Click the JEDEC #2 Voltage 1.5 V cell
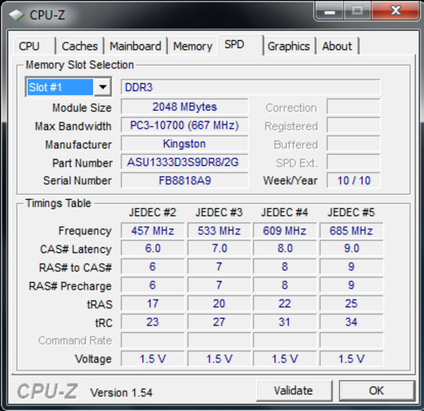The image size is (424, 411). point(153,358)
